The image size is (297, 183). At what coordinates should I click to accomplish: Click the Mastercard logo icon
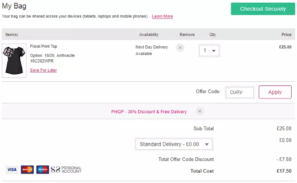(27, 170)
